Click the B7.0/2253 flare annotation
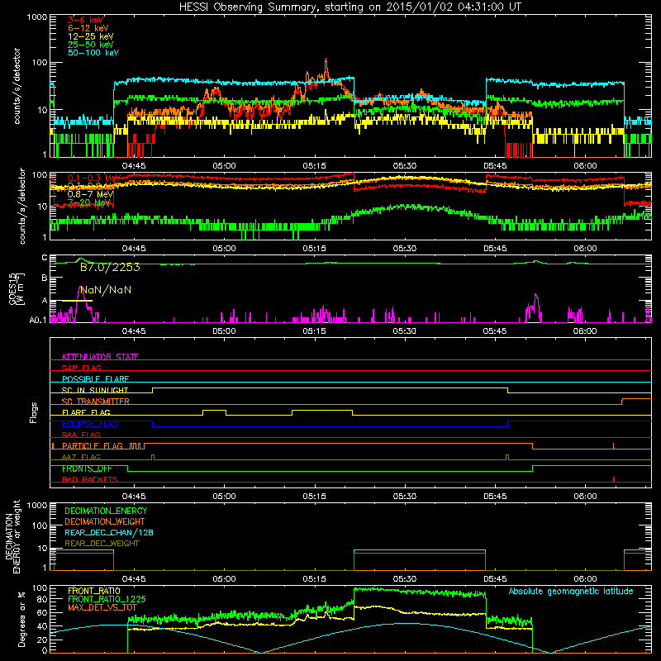The image size is (661, 661). [110, 267]
